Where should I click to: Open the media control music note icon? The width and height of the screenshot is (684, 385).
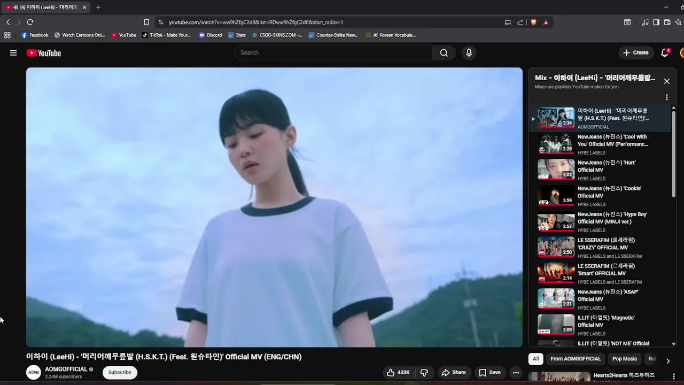(x=645, y=22)
